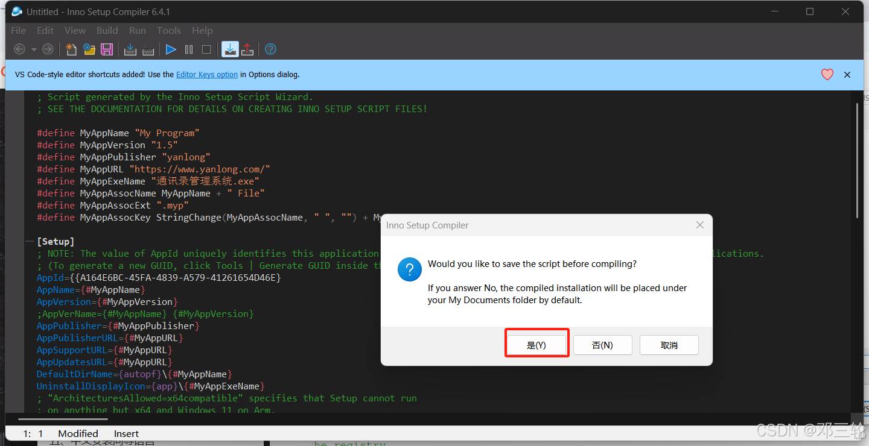Screen dimensions: 869x446
Task: Click the 1: 1 cursor position indicator
Action: click(x=33, y=433)
